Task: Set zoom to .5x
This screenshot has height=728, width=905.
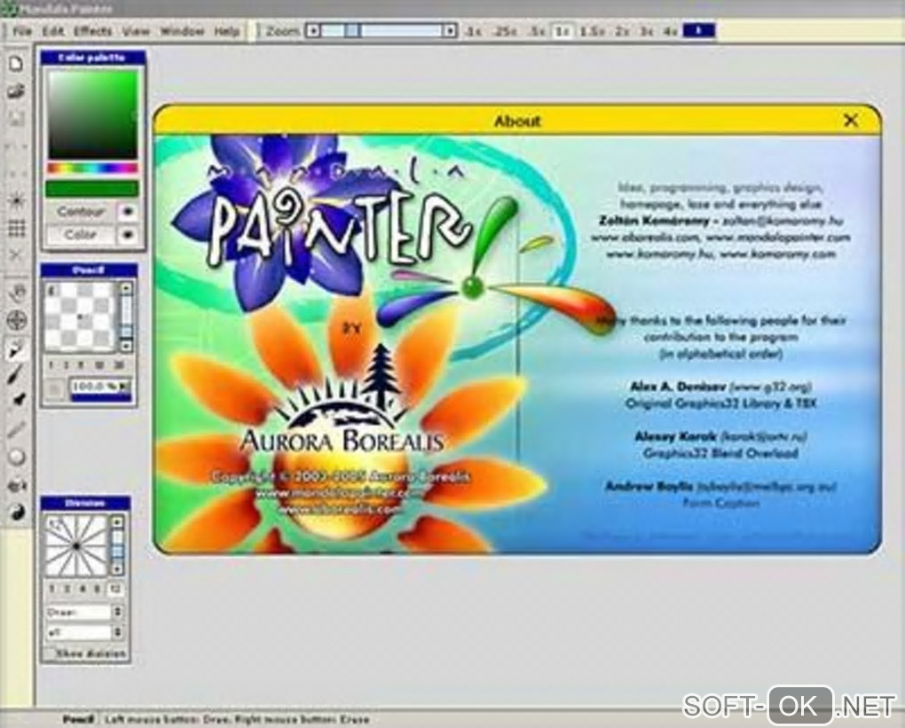Action: coord(537,31)
